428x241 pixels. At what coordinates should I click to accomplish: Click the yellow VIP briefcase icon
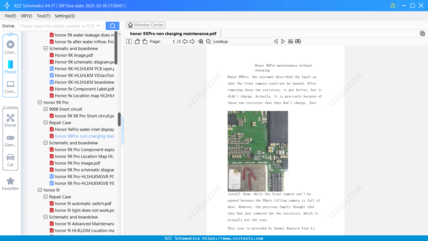[x=393, y=6]
